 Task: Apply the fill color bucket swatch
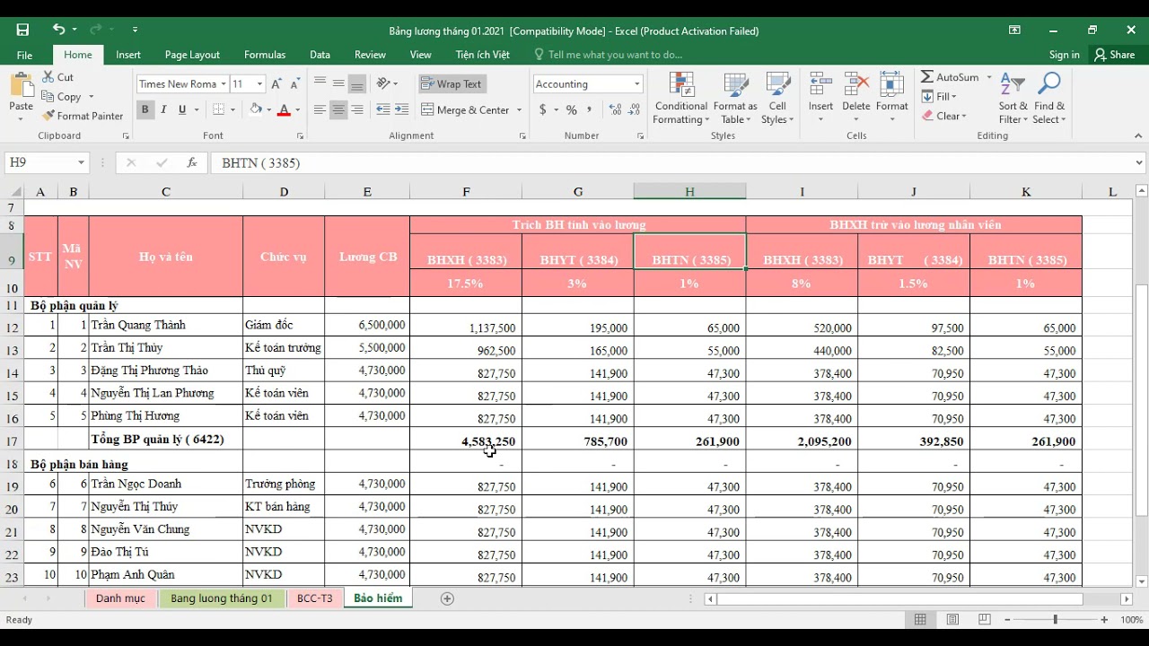coord(256,110)
